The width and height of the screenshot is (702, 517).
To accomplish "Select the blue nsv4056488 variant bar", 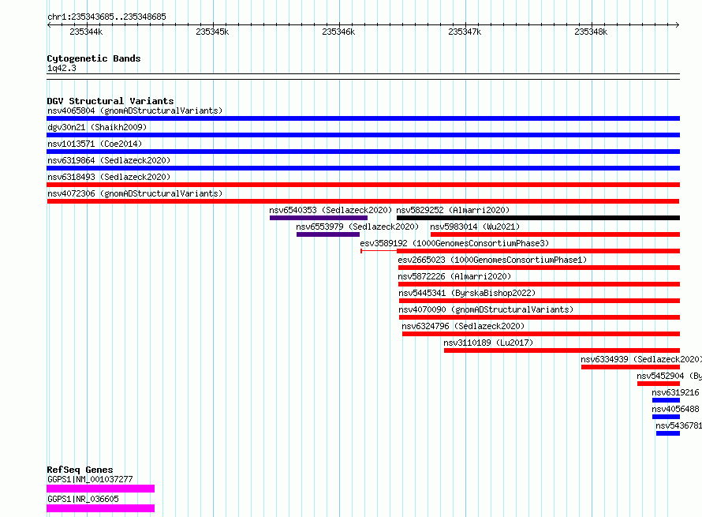I will (x=667, y=417).
